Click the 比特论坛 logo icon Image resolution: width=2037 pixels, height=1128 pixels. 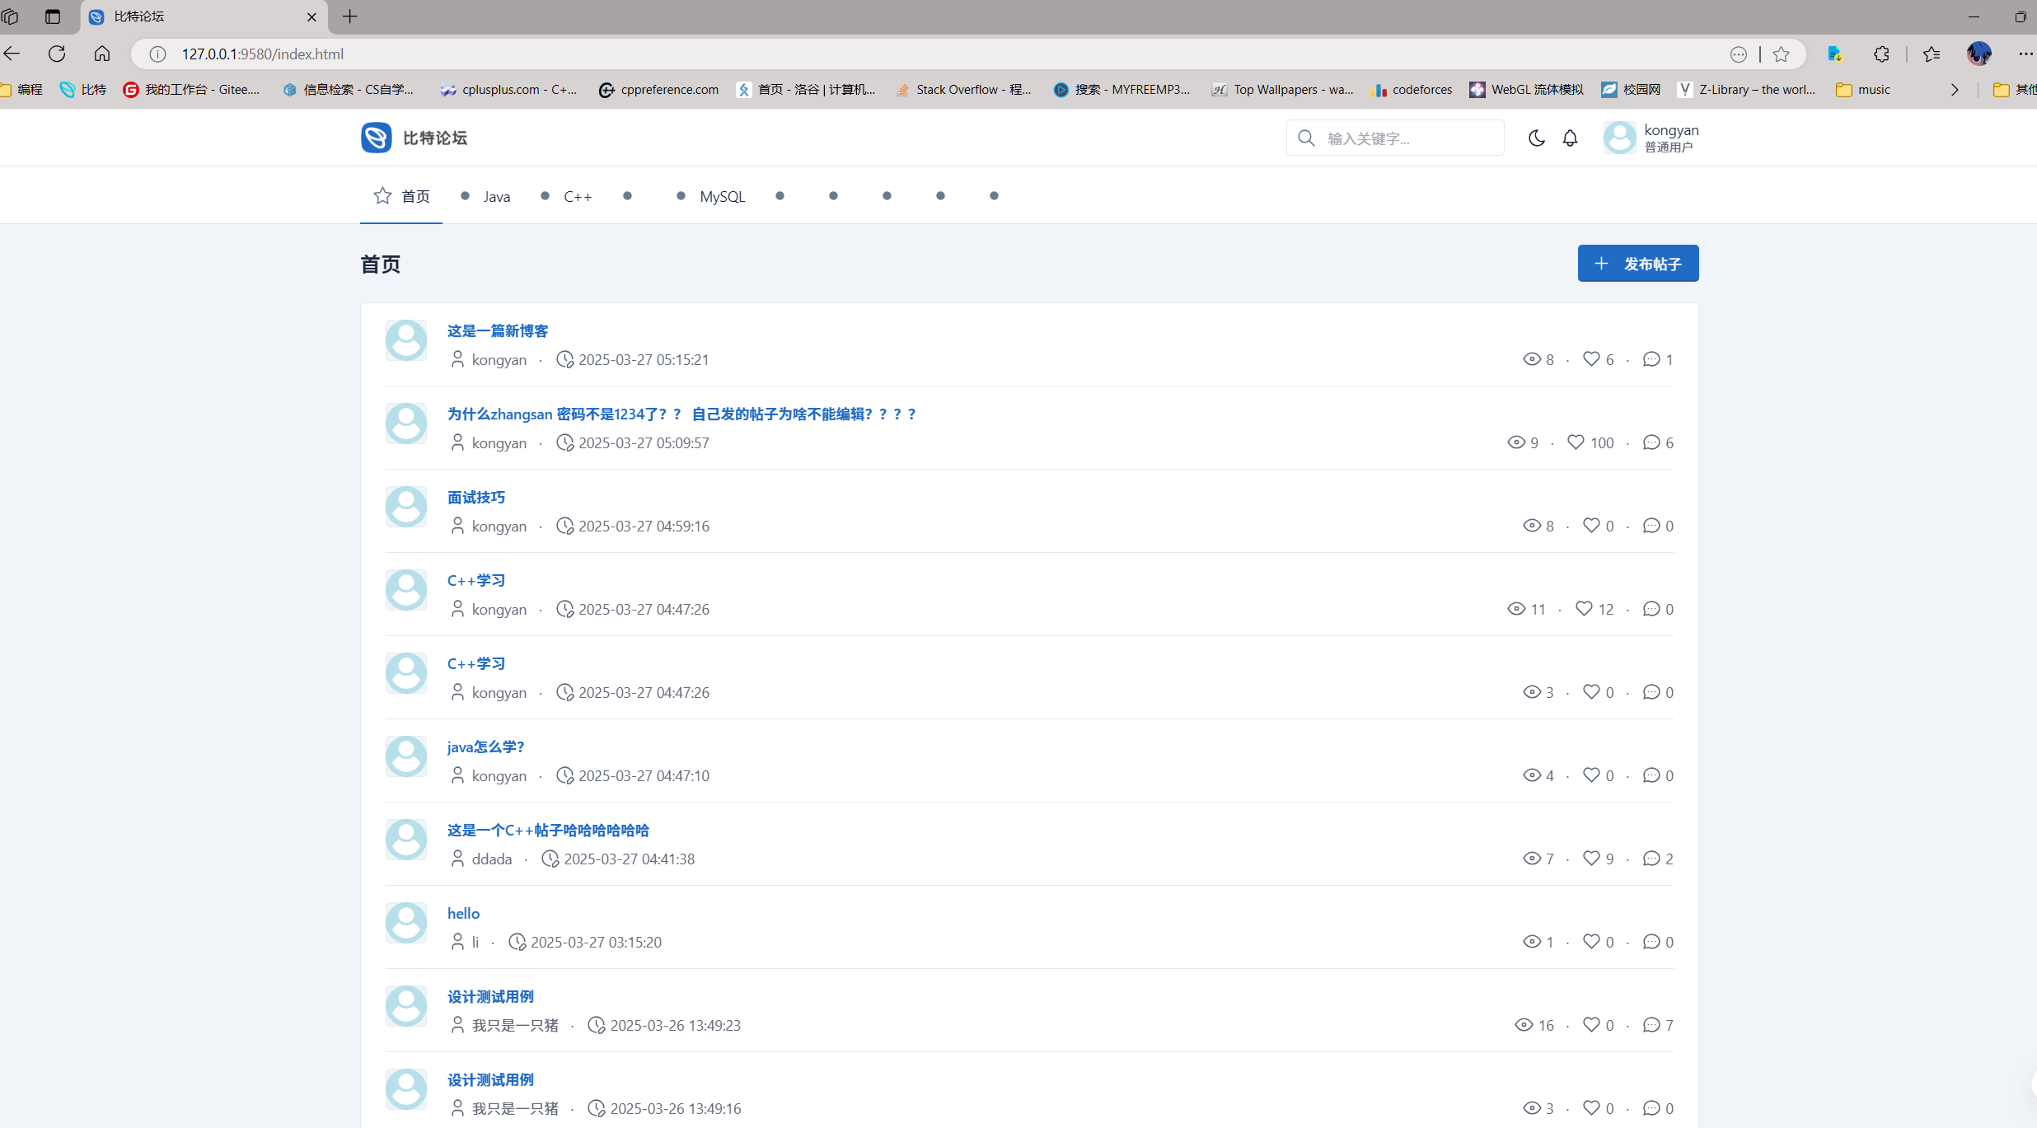tap(377, 138)
